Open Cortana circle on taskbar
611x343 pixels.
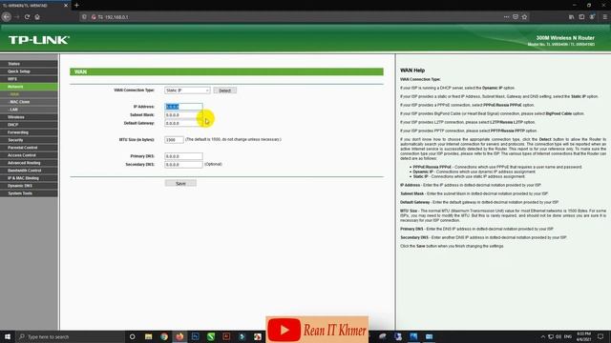[x=132, y=336]
